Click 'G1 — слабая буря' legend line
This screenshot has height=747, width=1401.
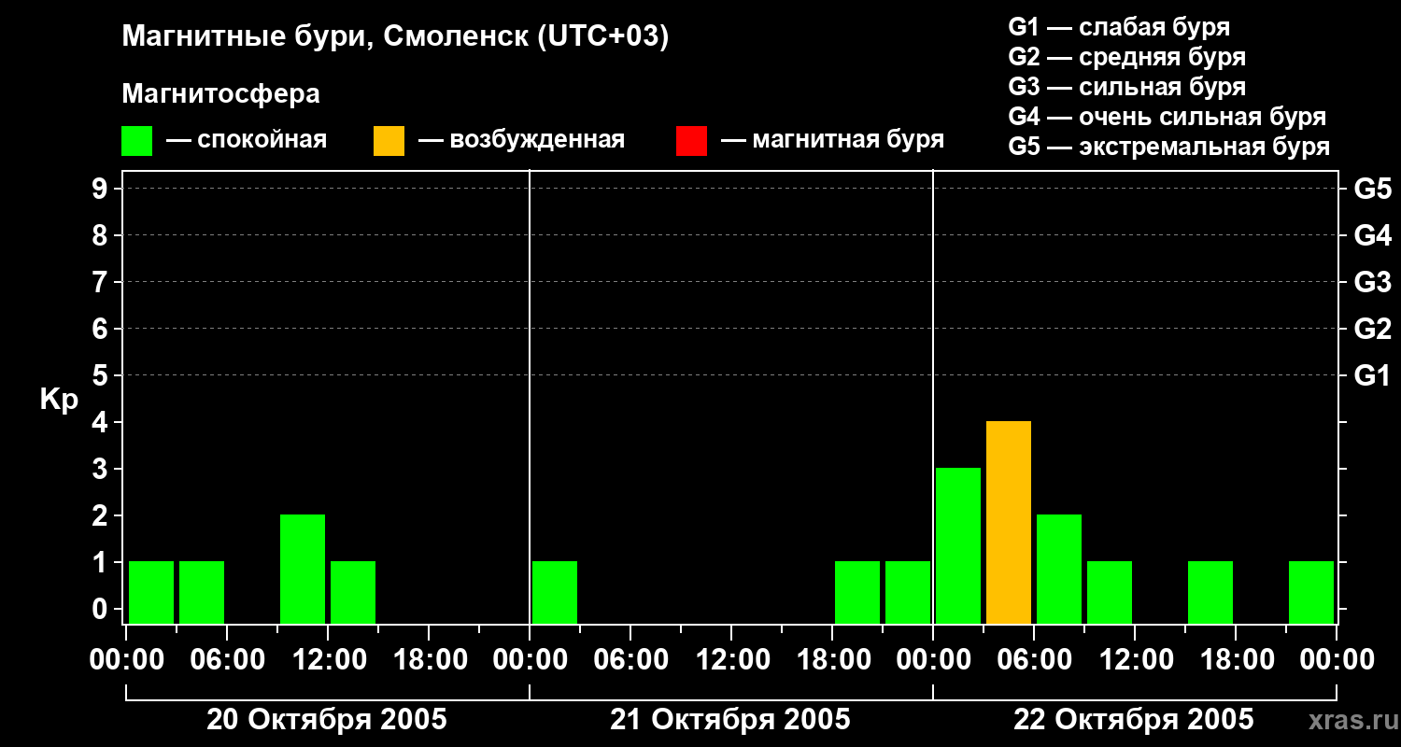(x=1119, y=27)
